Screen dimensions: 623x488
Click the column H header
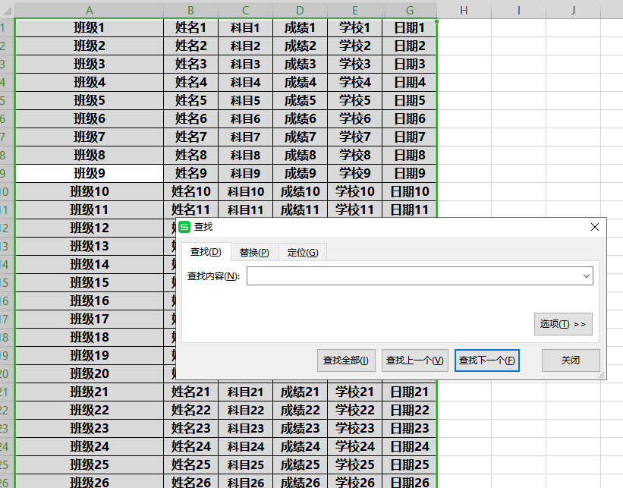click(x=464, y=9)
